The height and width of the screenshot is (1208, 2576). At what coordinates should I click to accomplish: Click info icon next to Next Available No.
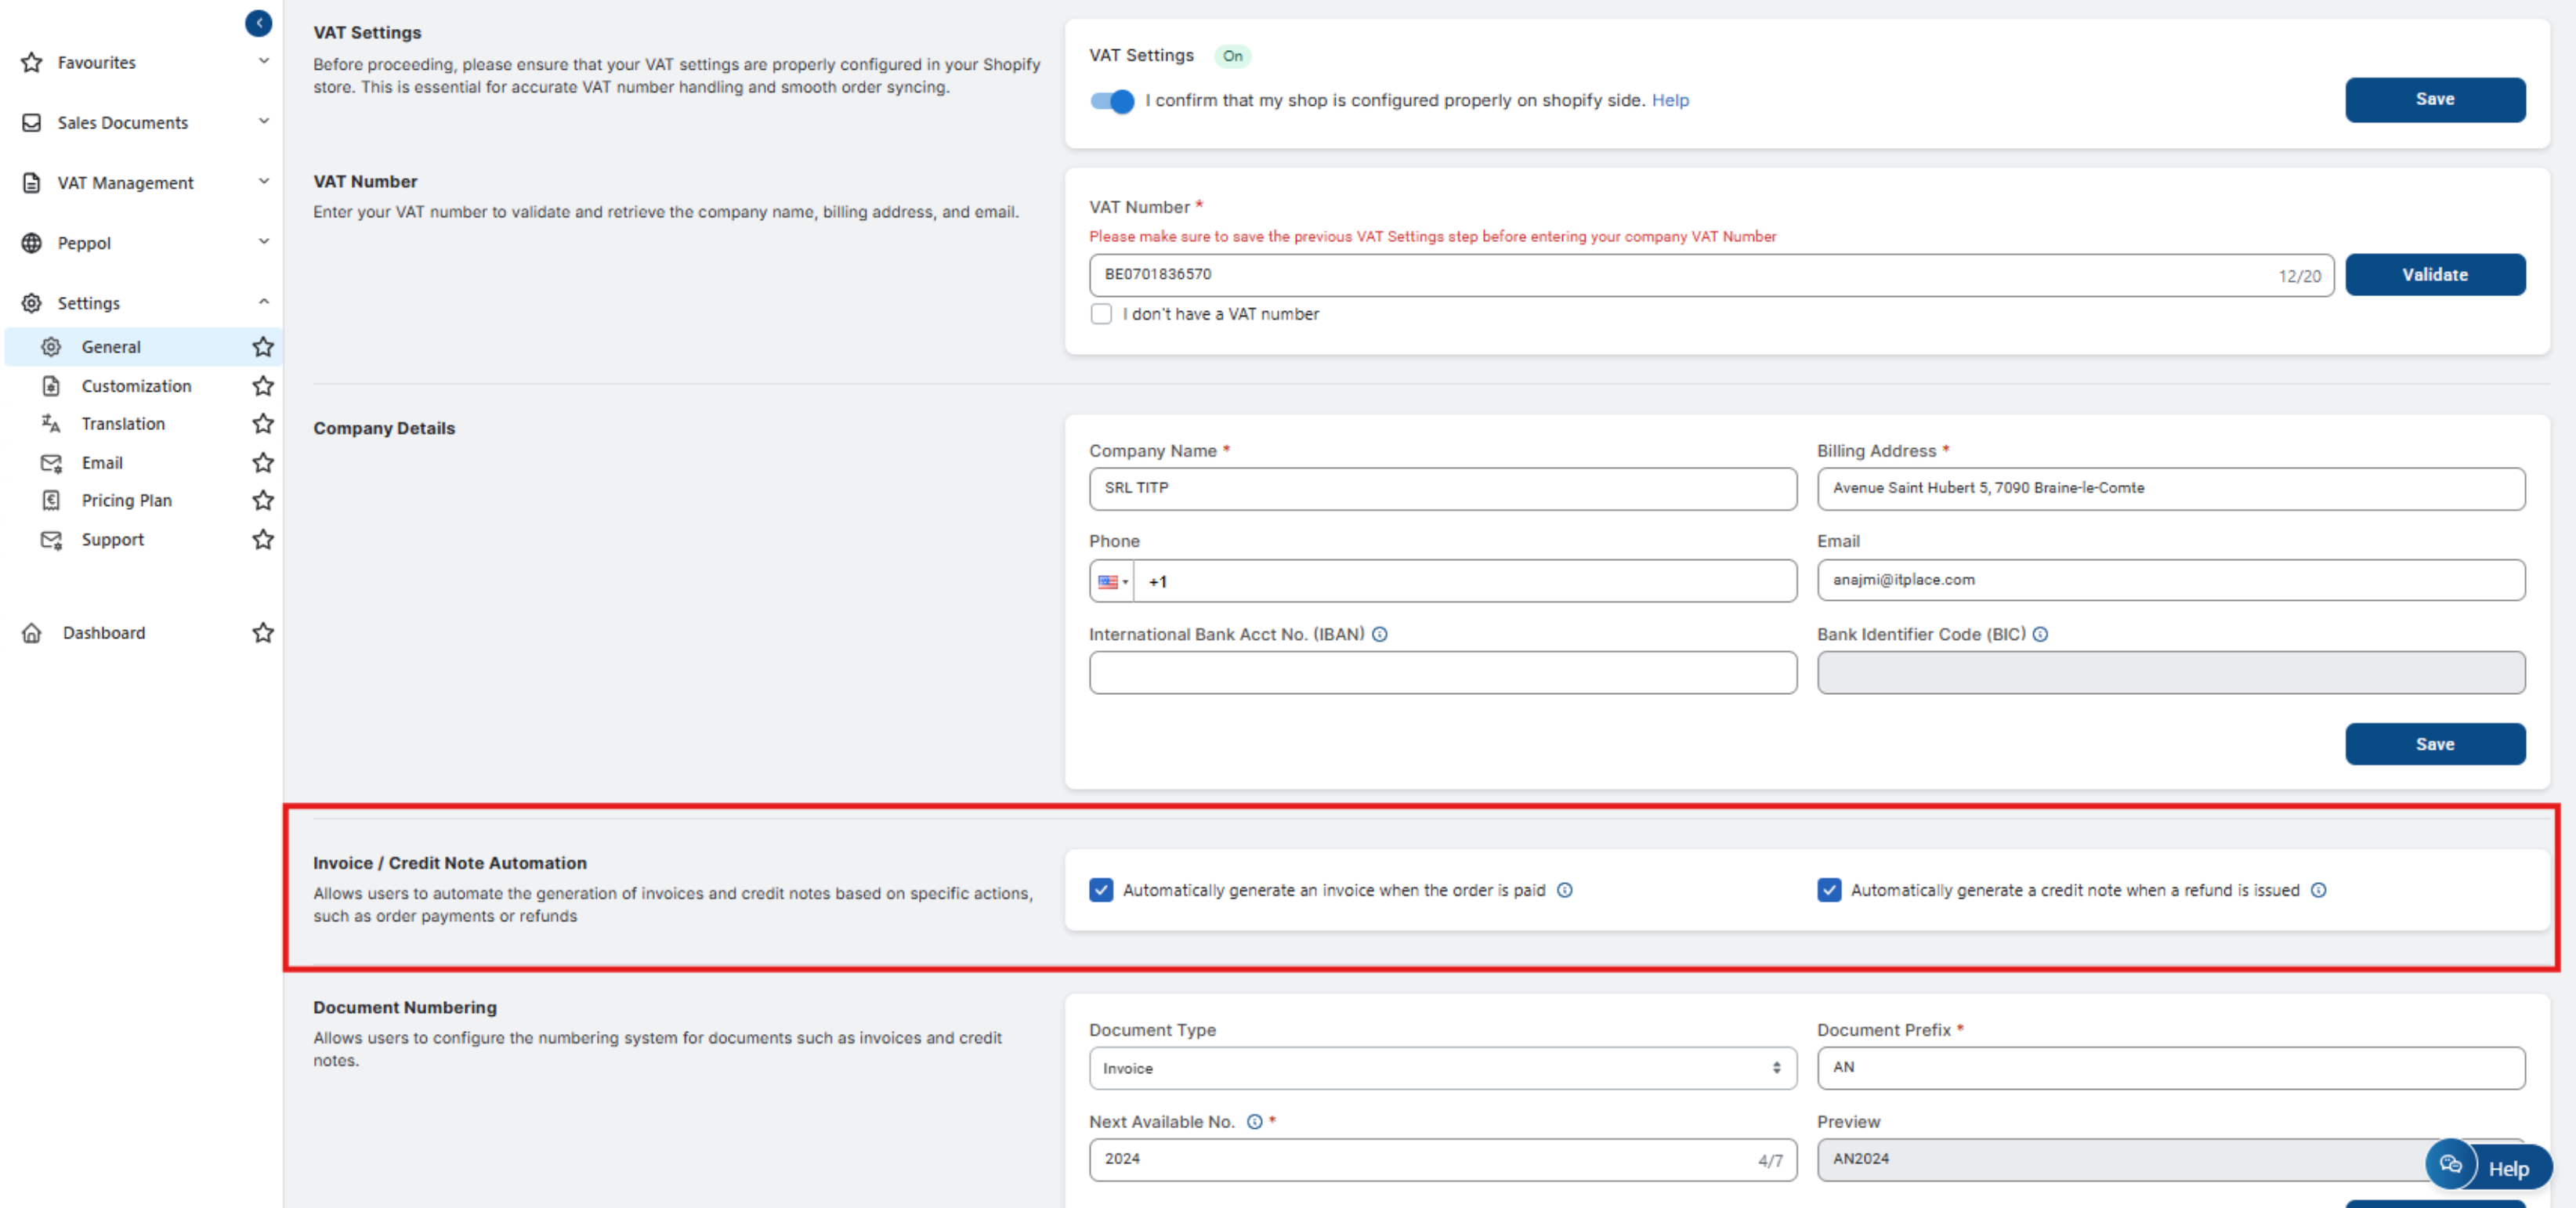[1254, 1122]
